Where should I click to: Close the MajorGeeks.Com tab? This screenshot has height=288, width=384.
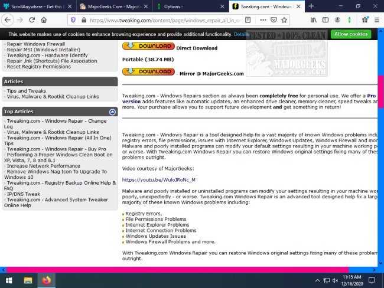146,6
